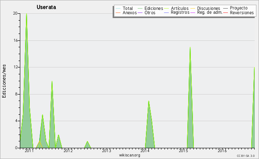Click the small mid-2012 peak

(x=87, y=145)
